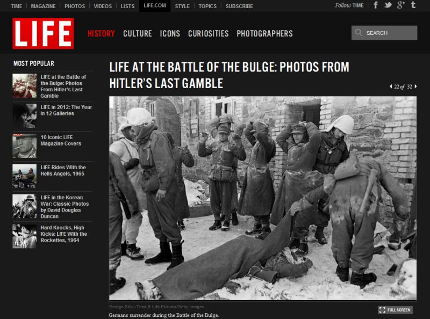Open 10 Iconic LIFE Magazine Covers link
The image size is (430, 319).
[61, 140]
